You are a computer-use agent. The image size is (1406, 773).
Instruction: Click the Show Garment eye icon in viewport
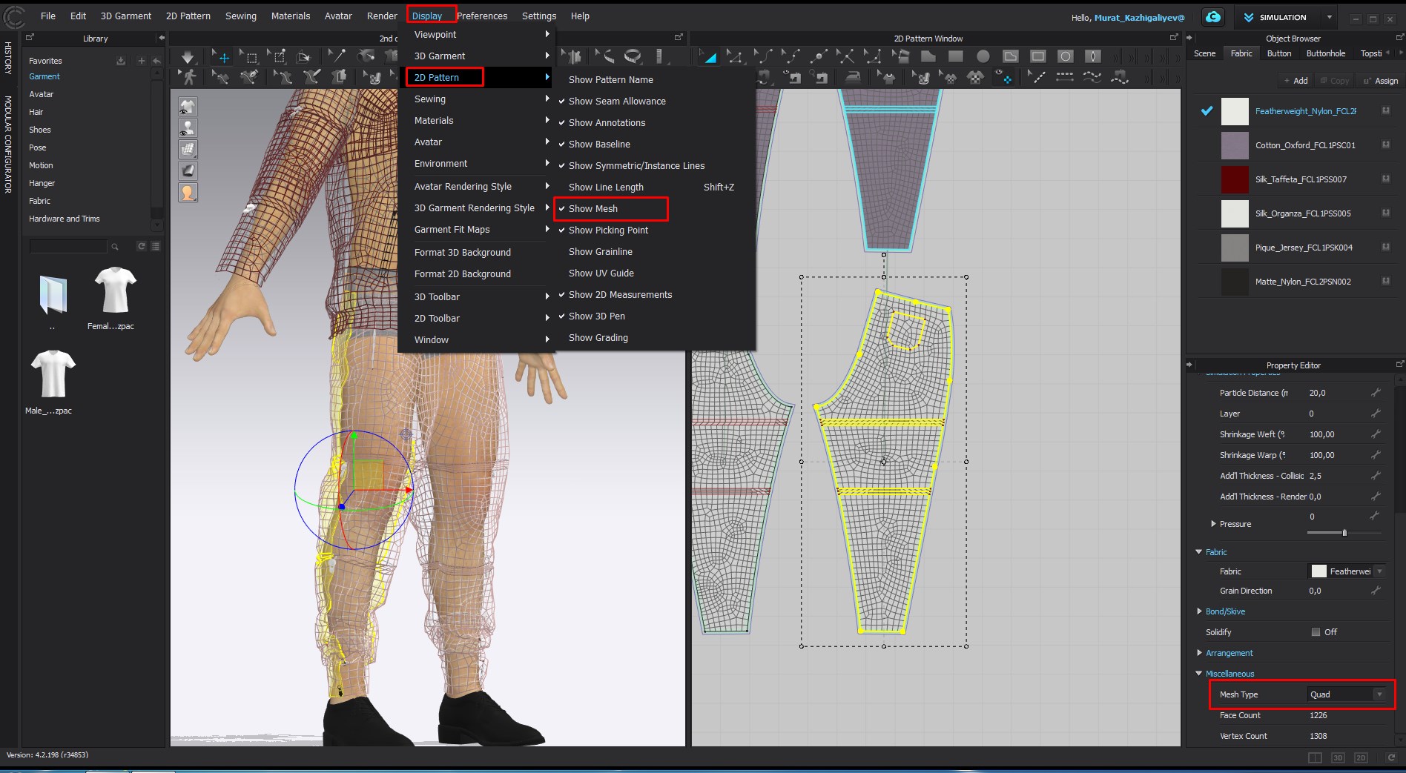pos(188,107)
